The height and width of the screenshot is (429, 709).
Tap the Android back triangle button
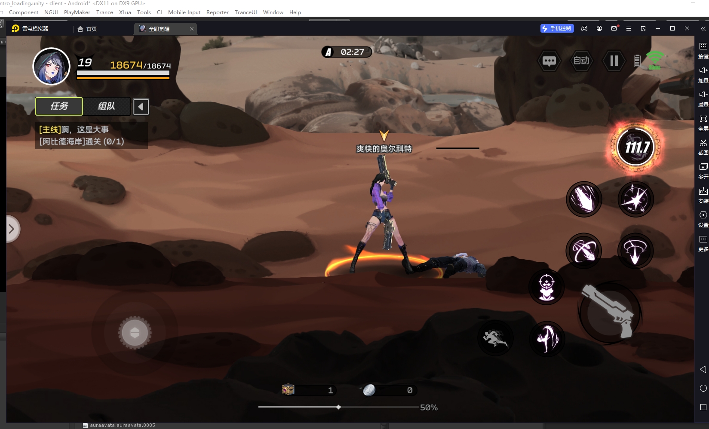pyautogui.click(x=703, y=369)
